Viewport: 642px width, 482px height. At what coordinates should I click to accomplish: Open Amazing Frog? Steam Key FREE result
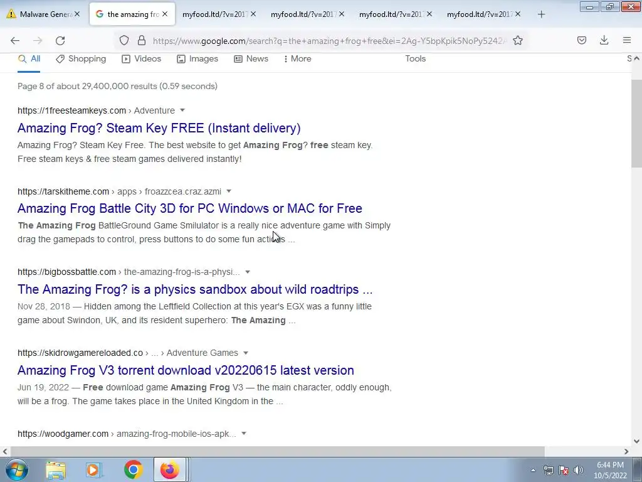[x=159, y=128]
